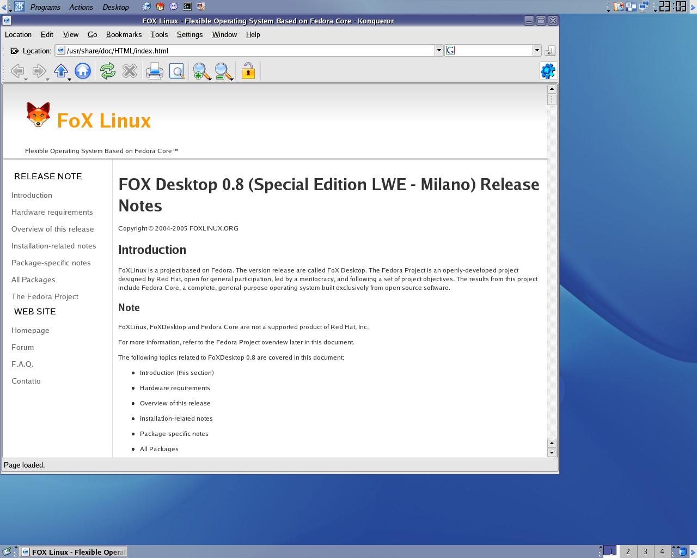The width and height of the screenshot is (697, 558).
Task: Open Find in page magnifier icon
Action: [x=177, y=71]
